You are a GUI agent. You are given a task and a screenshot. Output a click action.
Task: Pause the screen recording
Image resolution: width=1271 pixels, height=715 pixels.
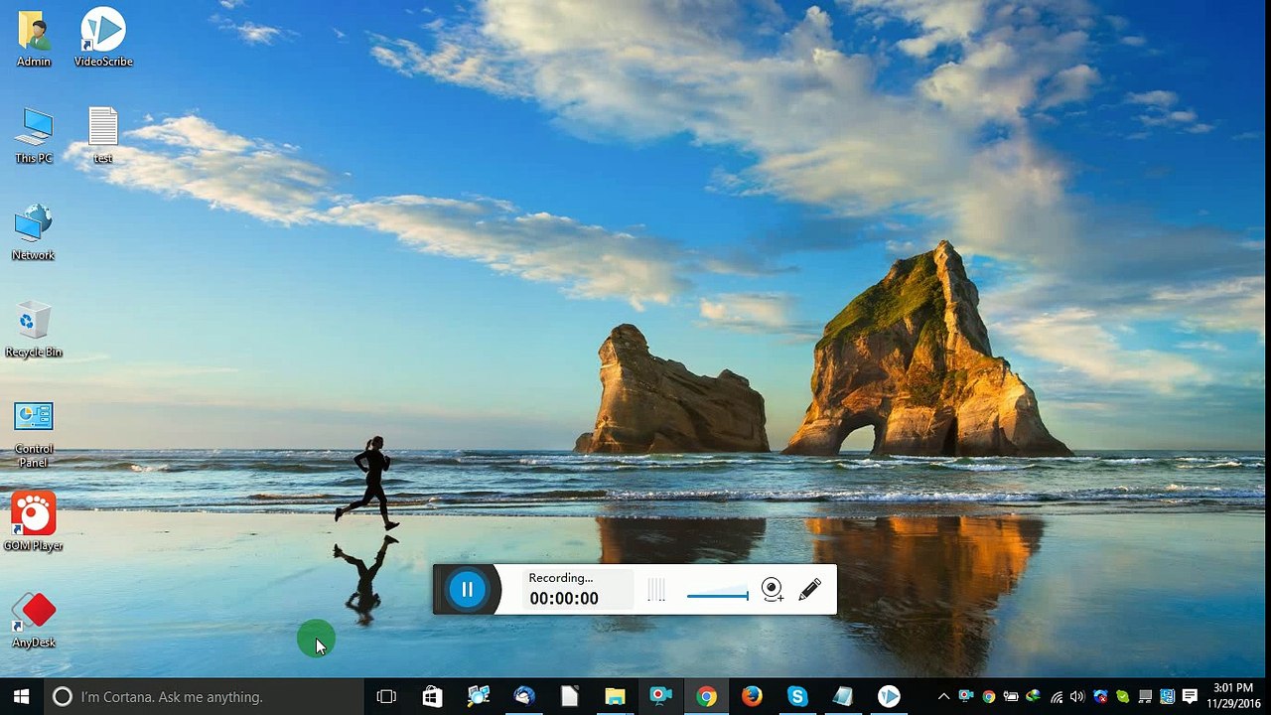(467, 589)
